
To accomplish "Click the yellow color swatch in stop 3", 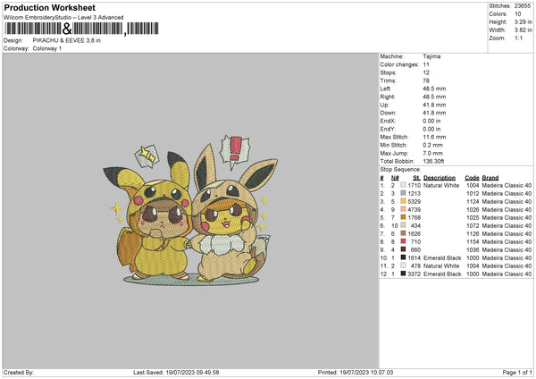I will 404,201.
